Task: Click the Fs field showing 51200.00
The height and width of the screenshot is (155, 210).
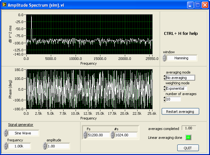Action: 98,135
